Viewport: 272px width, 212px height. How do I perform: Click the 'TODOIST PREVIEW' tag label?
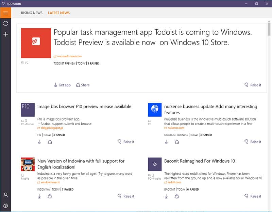(x=65, y=63)
